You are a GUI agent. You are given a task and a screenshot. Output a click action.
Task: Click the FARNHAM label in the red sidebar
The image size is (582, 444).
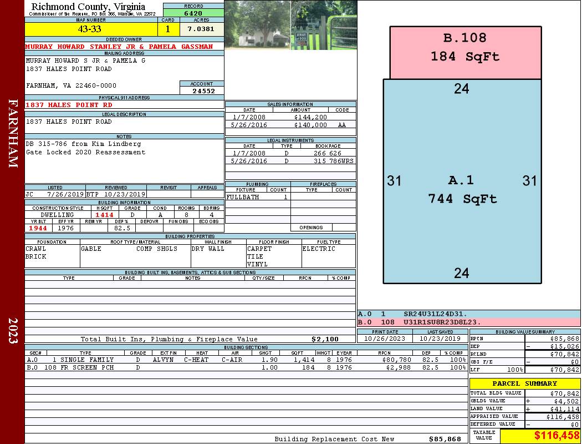(x=13, y=133)
